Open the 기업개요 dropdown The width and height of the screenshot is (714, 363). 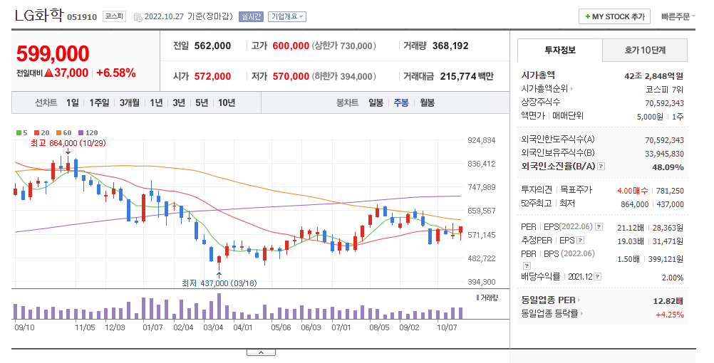(x=287, y=17)
